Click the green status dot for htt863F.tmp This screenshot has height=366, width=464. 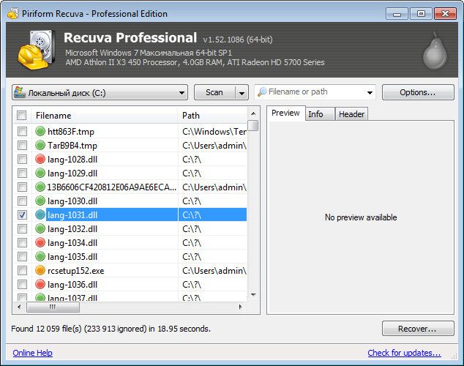click(40, 131)
